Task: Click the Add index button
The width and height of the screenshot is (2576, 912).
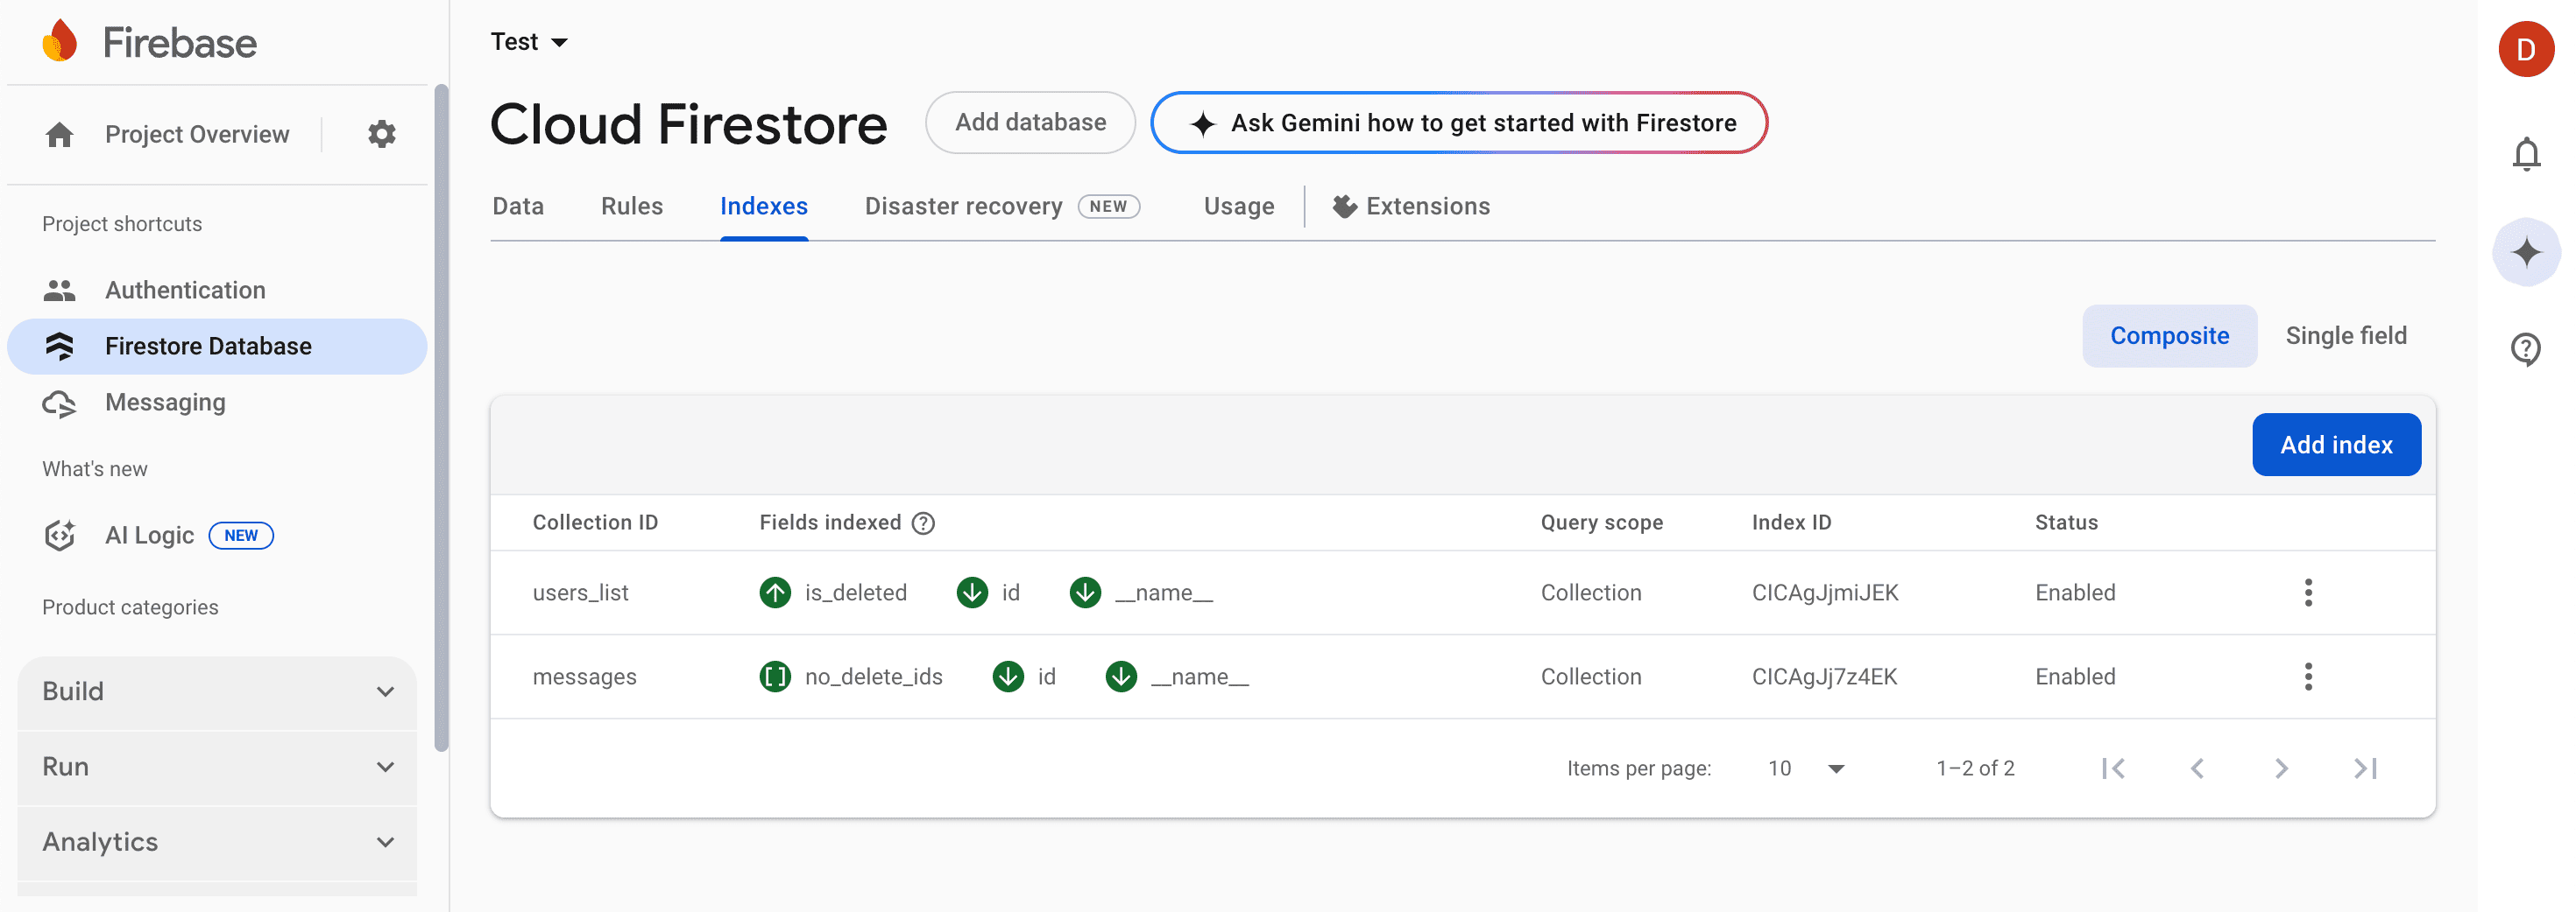Action: tap(2336, 445)
